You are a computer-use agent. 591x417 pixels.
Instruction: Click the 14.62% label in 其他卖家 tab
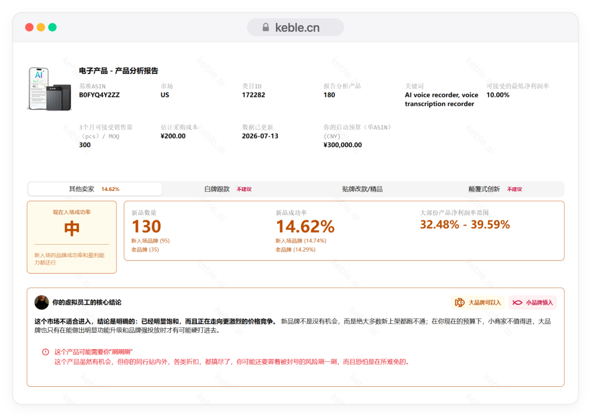(x=111, y=189)
